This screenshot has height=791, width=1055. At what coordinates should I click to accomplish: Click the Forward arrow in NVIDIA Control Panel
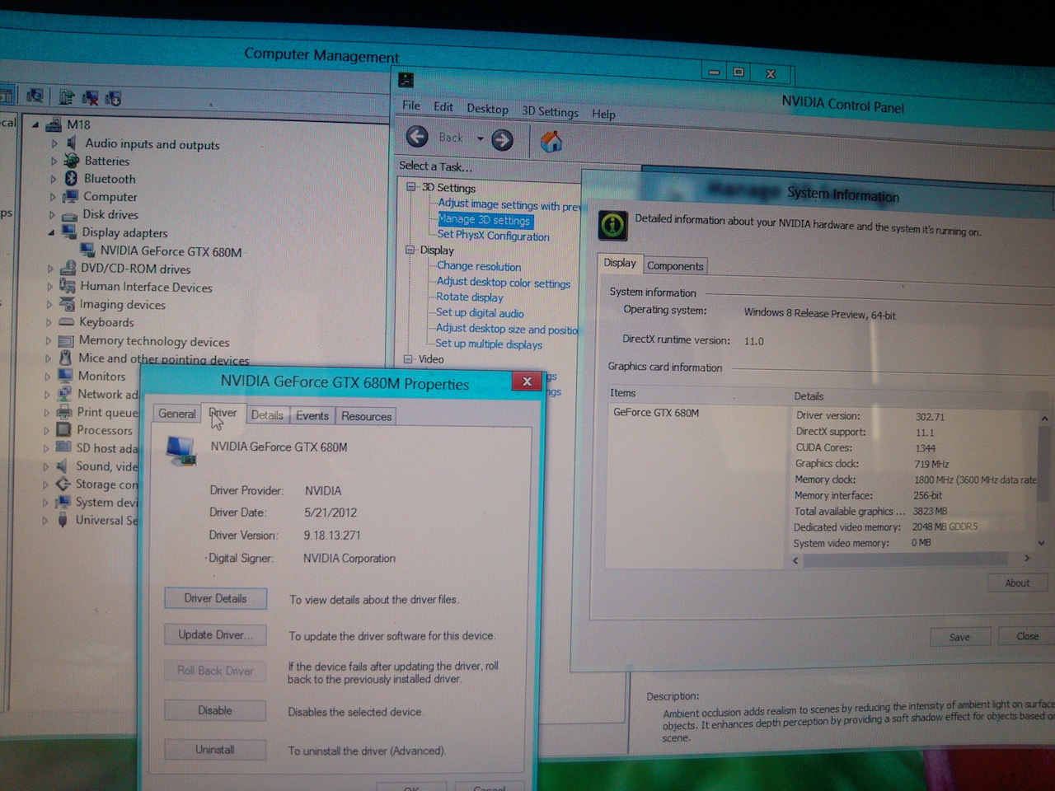(502, 140)
